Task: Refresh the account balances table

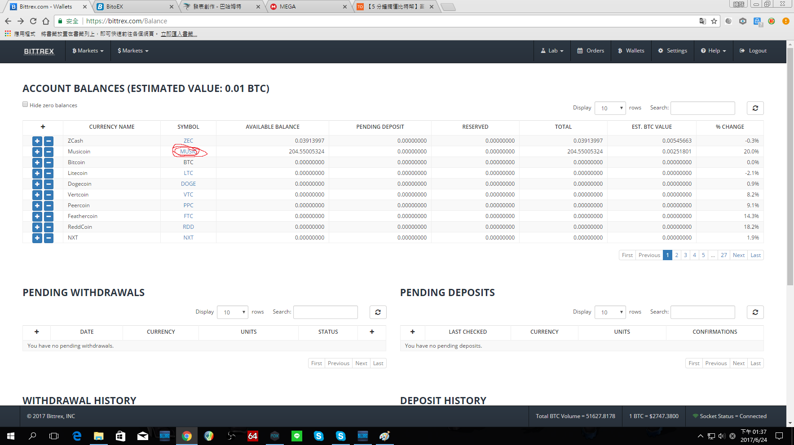Action: coord(755,108)
